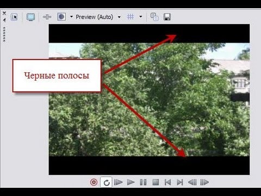The image size is (261, 196).
Task: Open the Preview quality dropdown arrow
Action: pos(119,17)
